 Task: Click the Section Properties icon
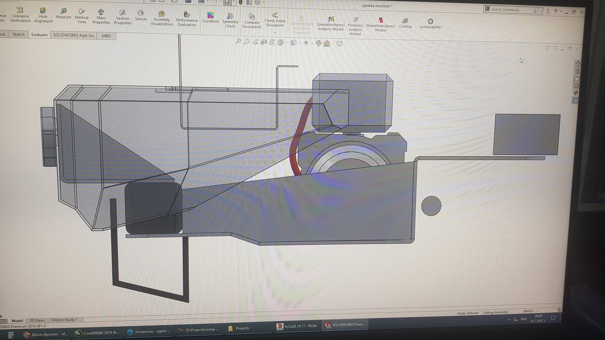coord(122,13)
